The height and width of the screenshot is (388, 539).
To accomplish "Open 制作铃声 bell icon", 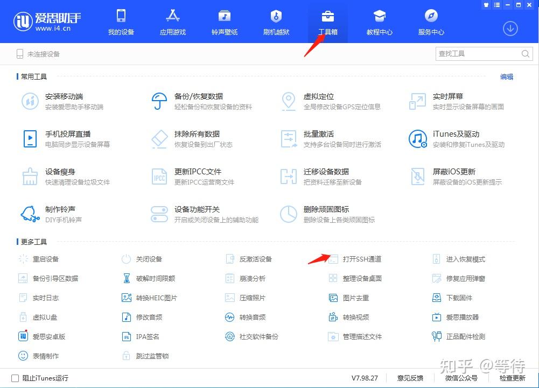I will (x=30, y=214).
